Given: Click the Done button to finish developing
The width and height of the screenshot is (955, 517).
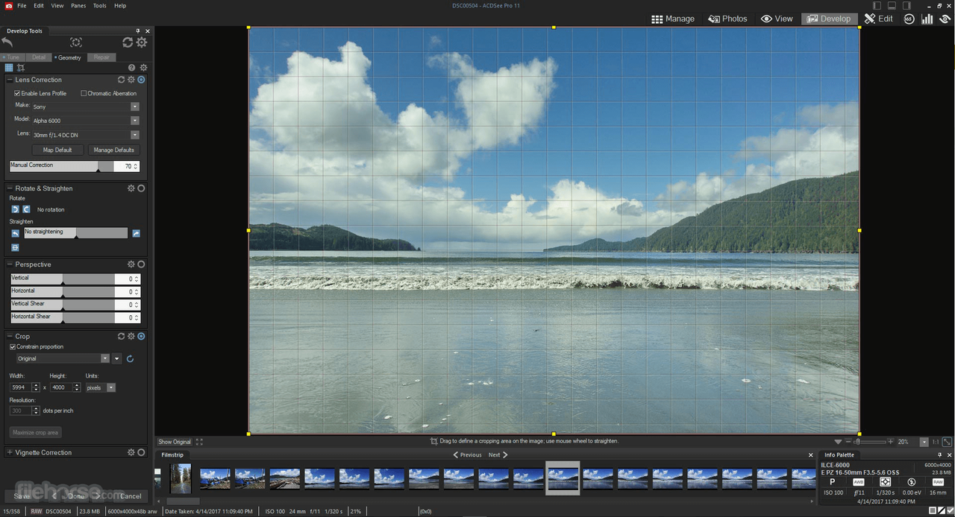Looking at the screenshot, I should pyautogui.click(x=75, y=495).
